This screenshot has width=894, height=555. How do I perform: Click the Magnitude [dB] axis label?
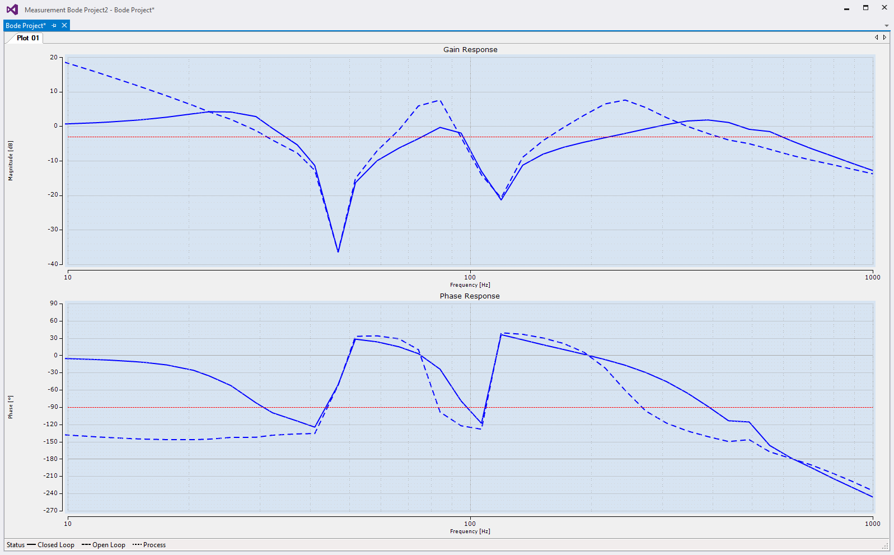tap(10, 161)
